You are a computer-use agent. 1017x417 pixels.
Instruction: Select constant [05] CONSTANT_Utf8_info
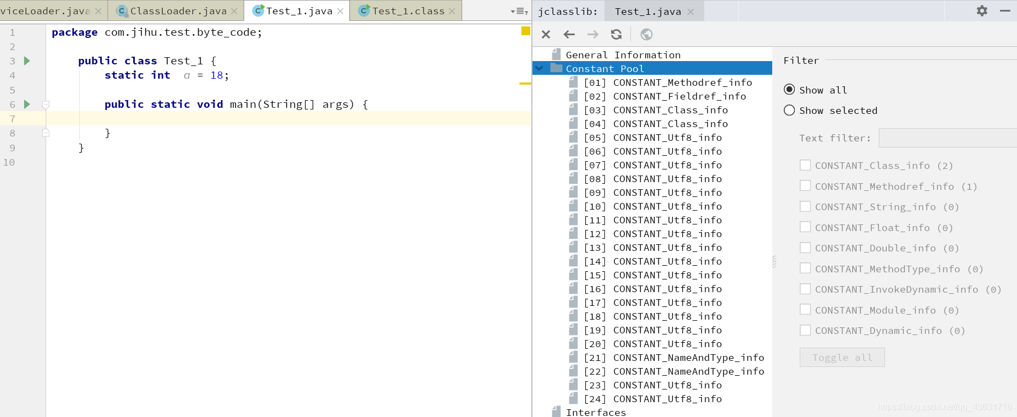point(653,138)
